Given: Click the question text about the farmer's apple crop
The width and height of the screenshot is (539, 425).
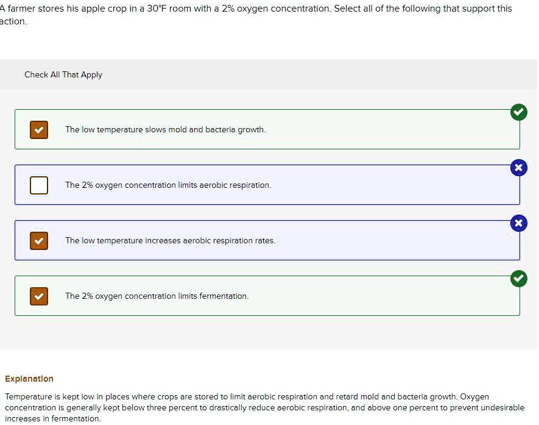Looking at the screenshot, I should 256,15.
